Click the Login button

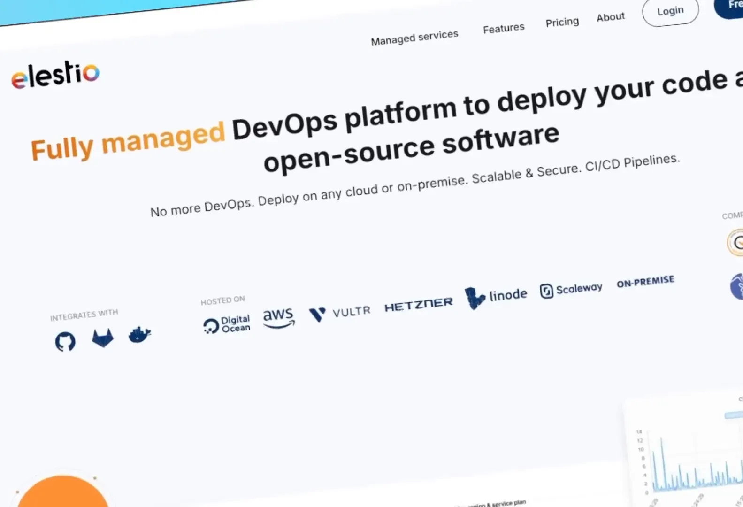click(670, 11)
